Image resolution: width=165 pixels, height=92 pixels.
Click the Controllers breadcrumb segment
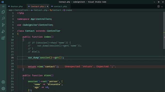[21, 10]
